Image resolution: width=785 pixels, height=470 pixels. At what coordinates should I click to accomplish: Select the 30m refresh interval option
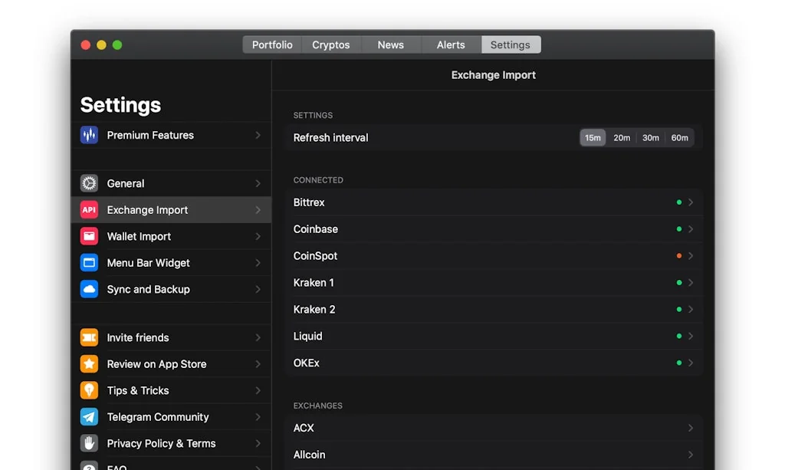click(650, 137)
